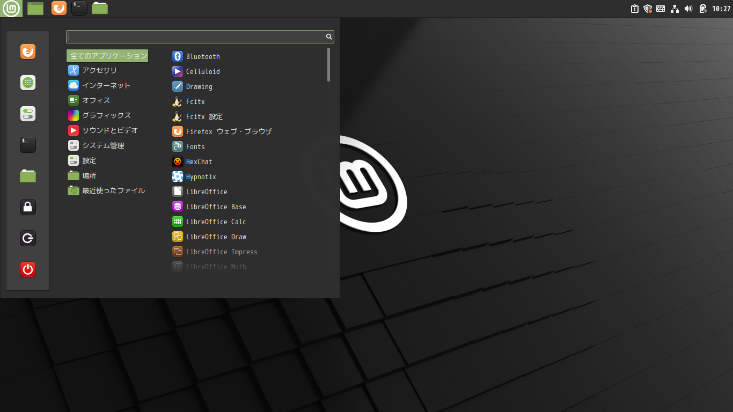
Task: Open System Settings toggle icon in sidebar
Action: tap(28, 114)
